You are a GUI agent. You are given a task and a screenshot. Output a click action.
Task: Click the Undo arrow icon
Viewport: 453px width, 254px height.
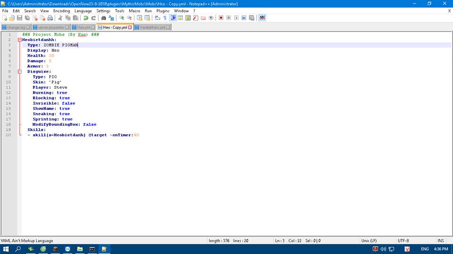(85, 18)
